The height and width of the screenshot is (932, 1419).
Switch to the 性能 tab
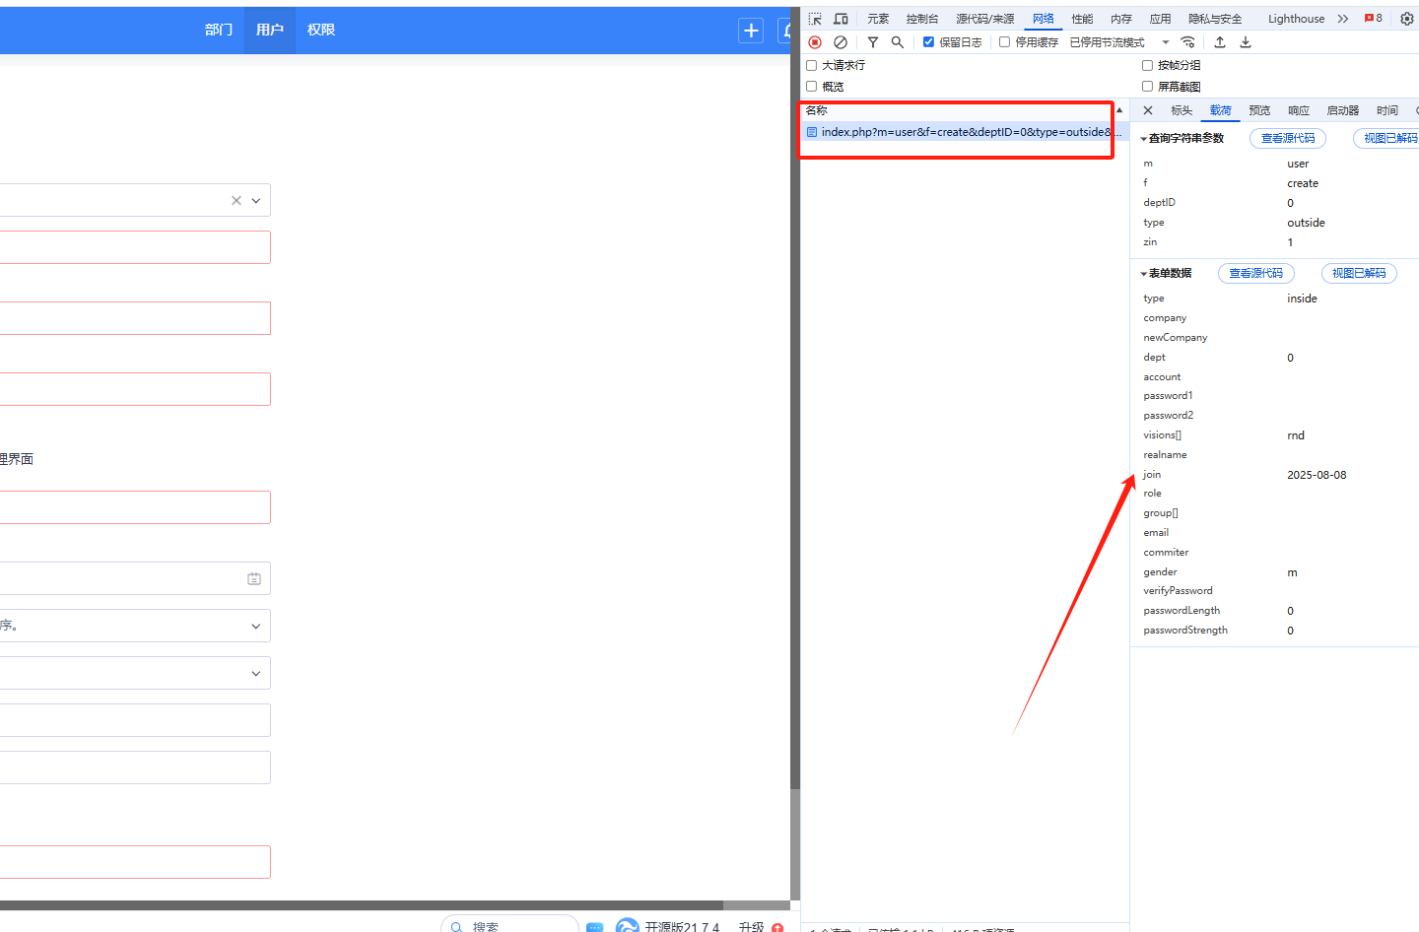(1082, 19)
